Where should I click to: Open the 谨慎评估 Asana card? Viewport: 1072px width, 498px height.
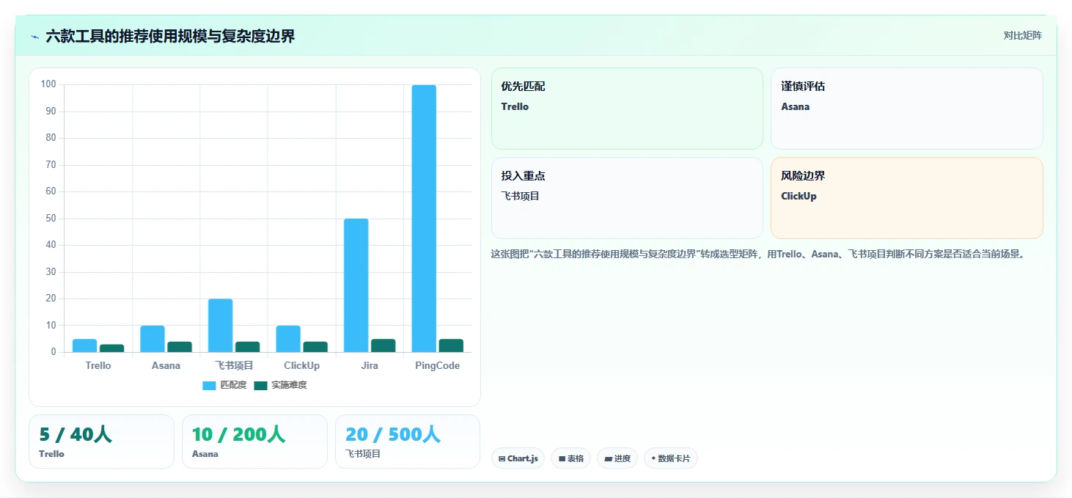(x=906, y=109)
